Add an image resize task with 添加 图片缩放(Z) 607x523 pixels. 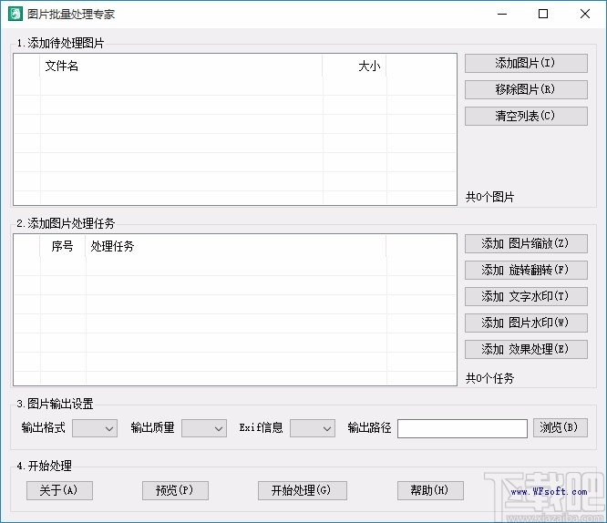click(526, 243)
